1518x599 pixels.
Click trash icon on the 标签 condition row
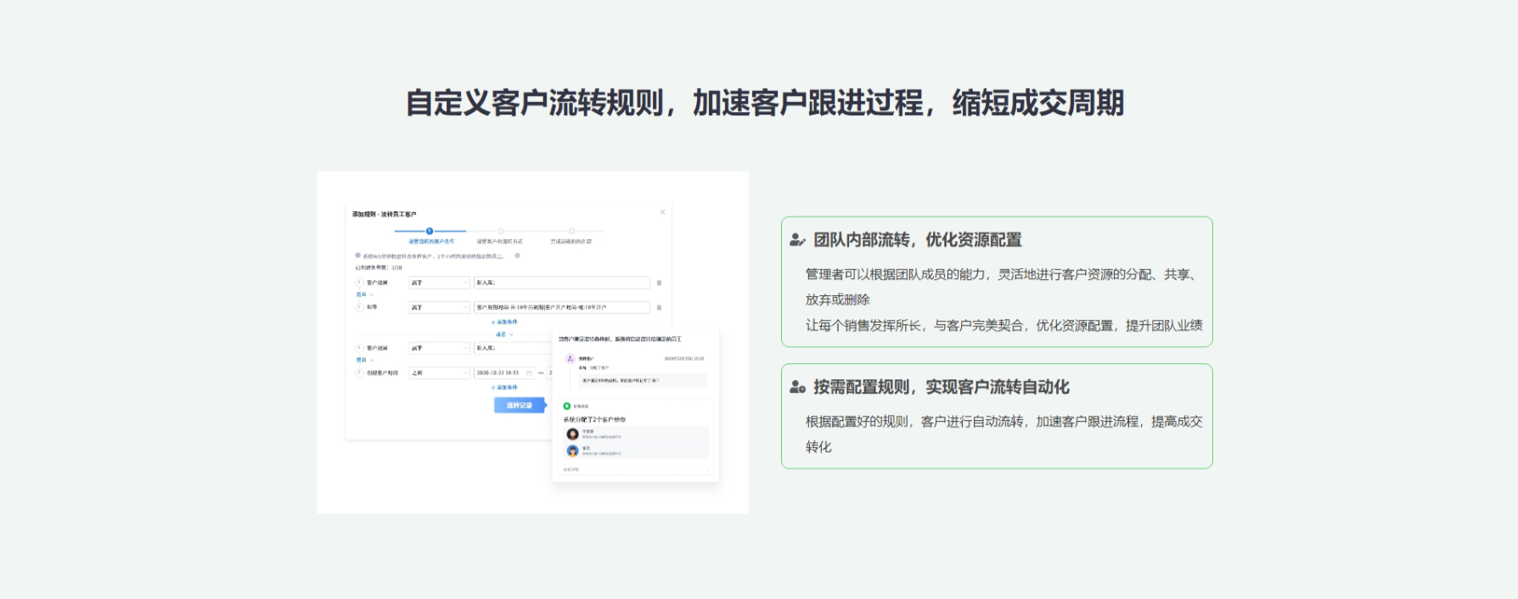click(659, 307)
